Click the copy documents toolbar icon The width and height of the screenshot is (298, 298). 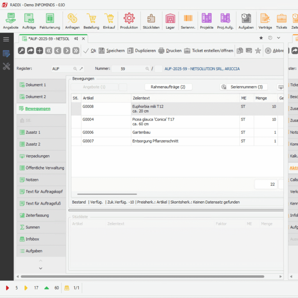[x=240, y=51]
